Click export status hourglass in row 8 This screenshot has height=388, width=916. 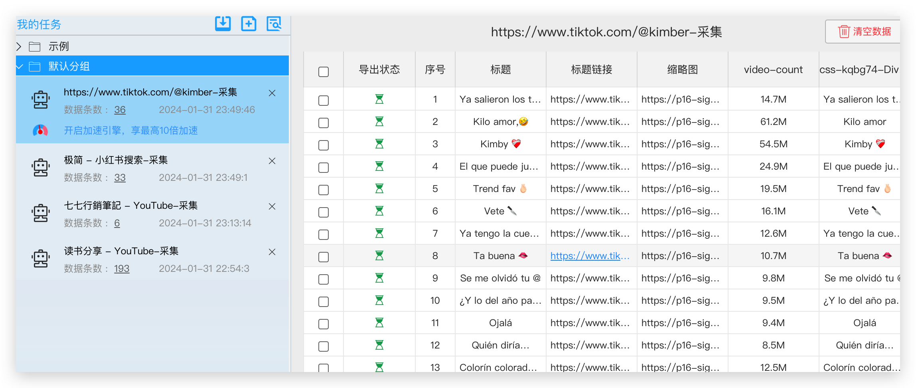tap(379, 255)
